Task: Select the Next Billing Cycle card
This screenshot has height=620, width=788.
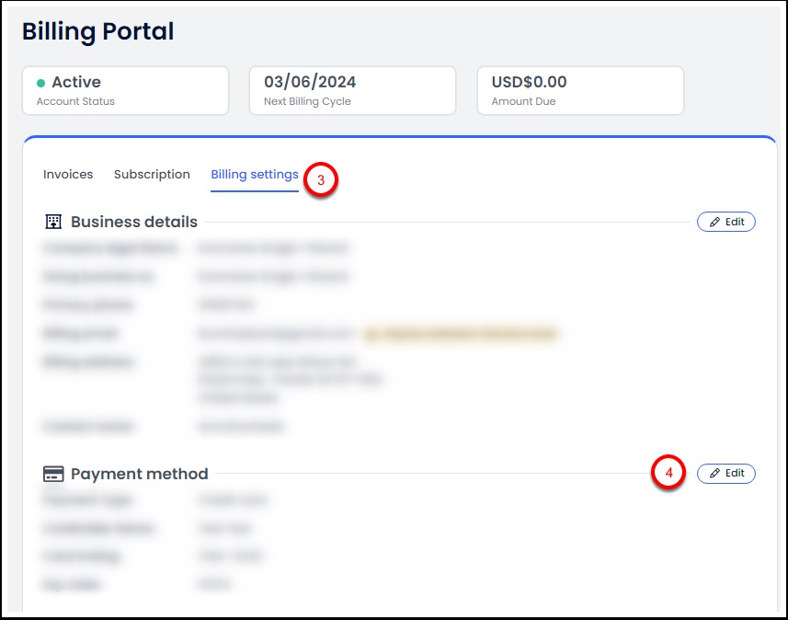Action: [352, 90]
